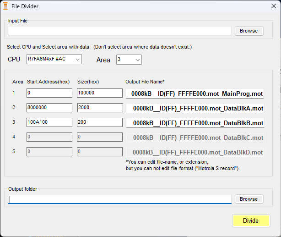
Task: Click Area 1 Size field with 100000
Action: (x=99, y=93)
